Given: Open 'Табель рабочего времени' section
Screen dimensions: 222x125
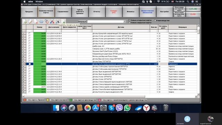Looking at the screenshot, I should click(80, 11).
